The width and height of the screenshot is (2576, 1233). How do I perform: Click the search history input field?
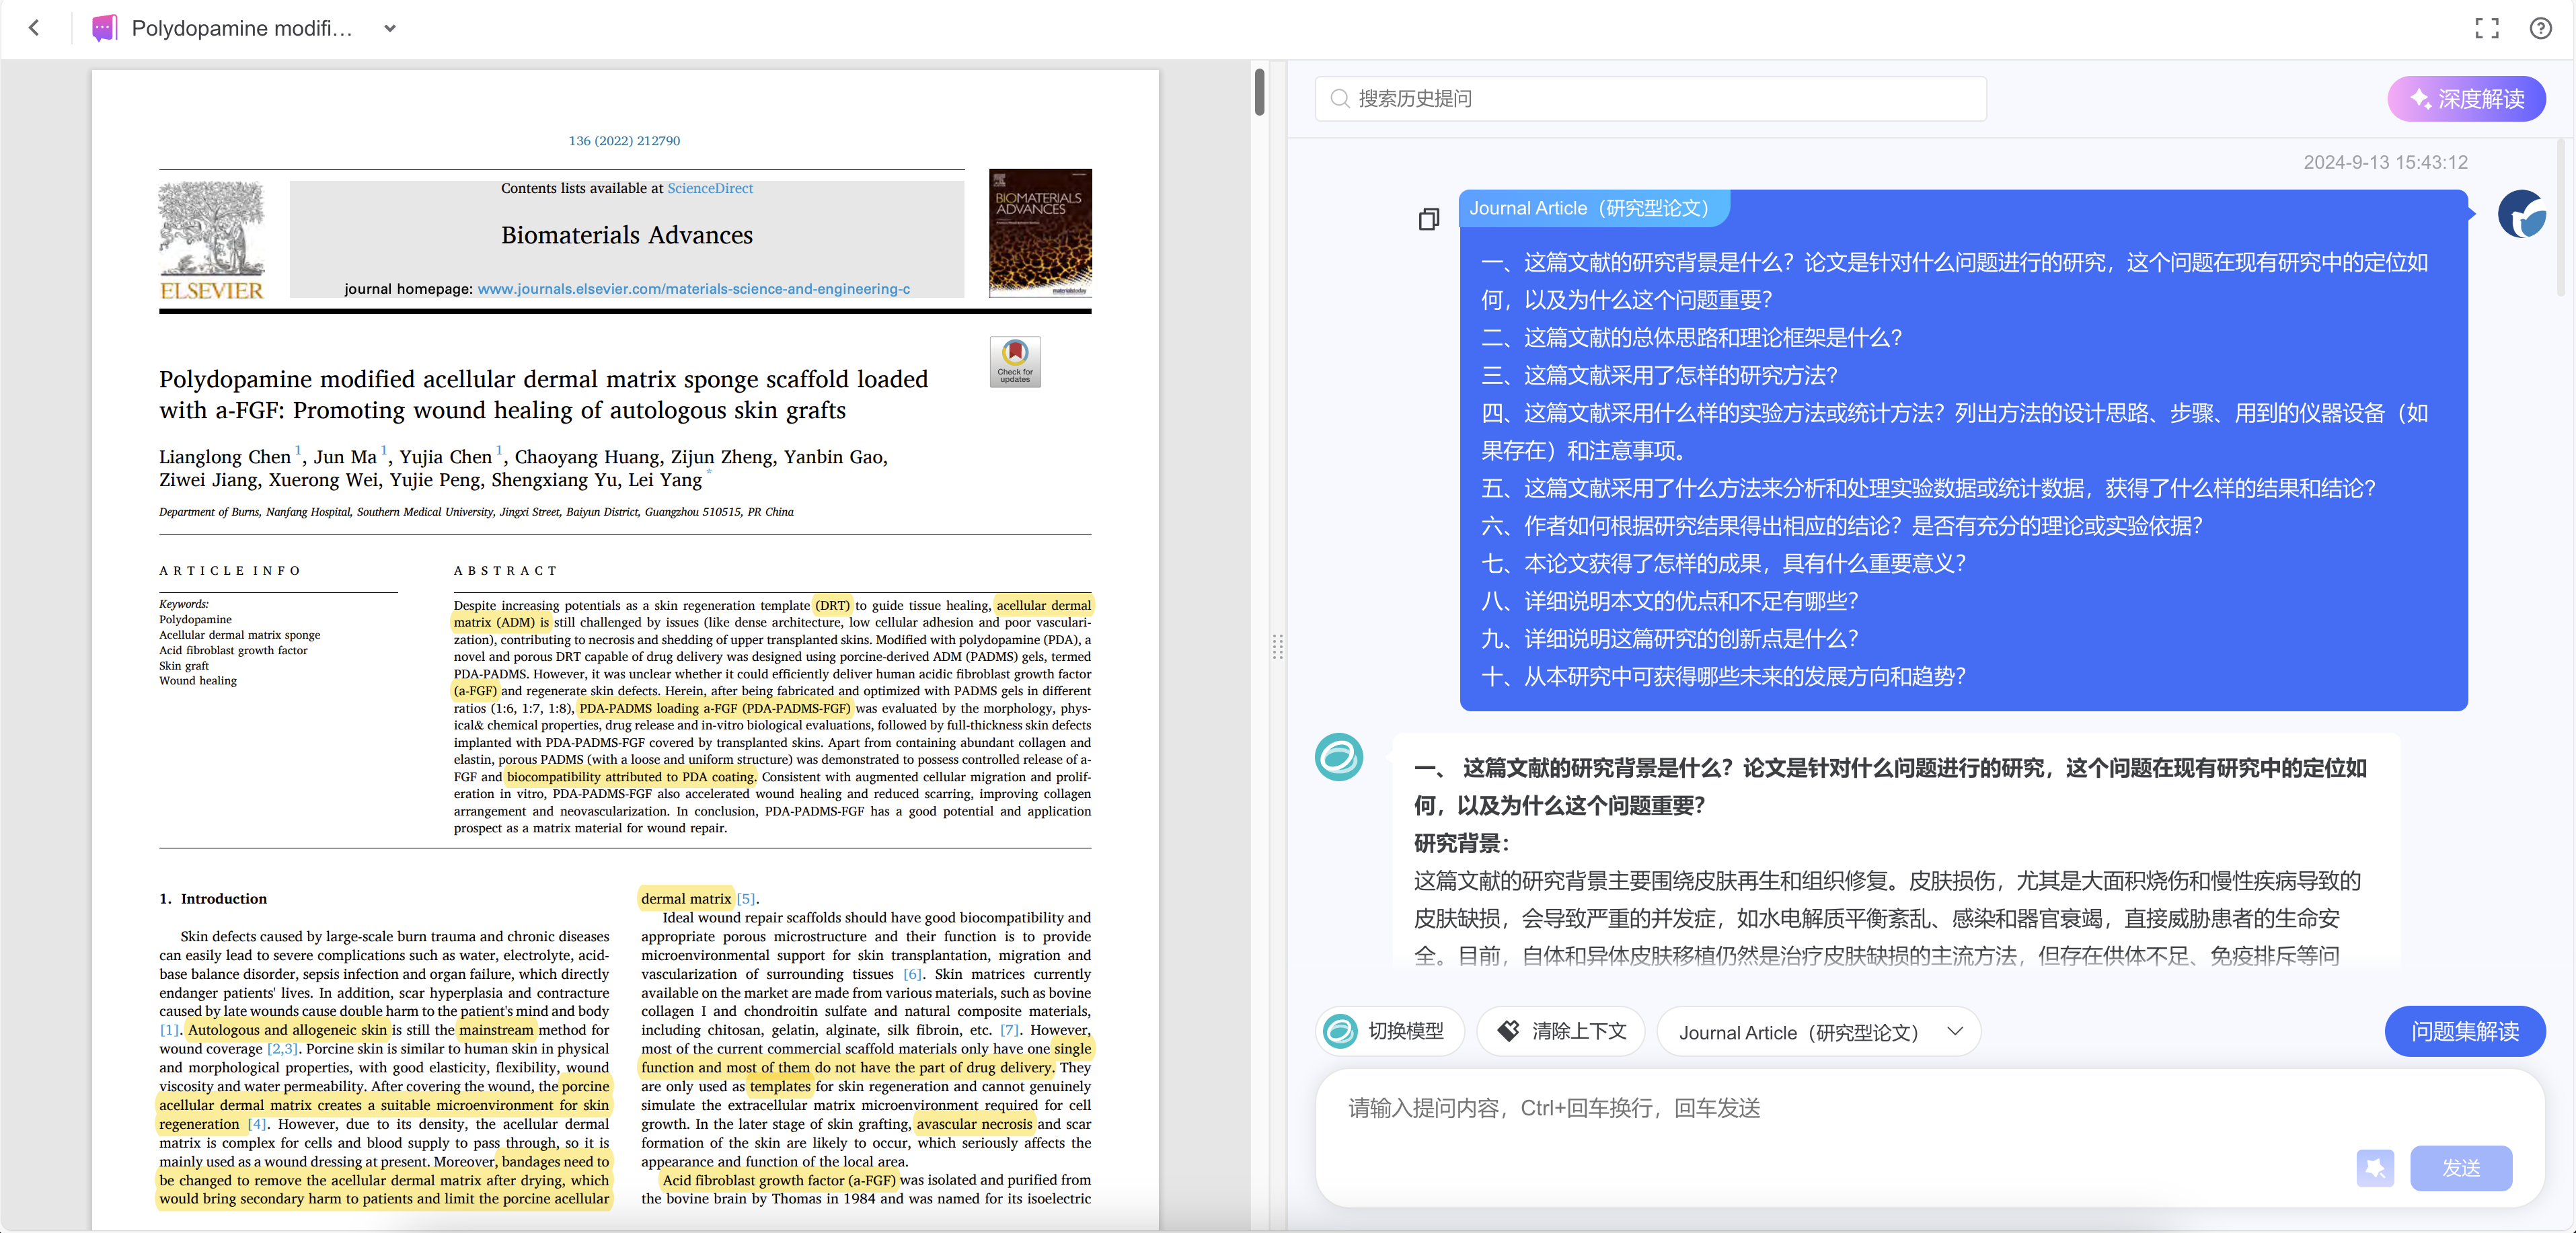[1650, 99]
